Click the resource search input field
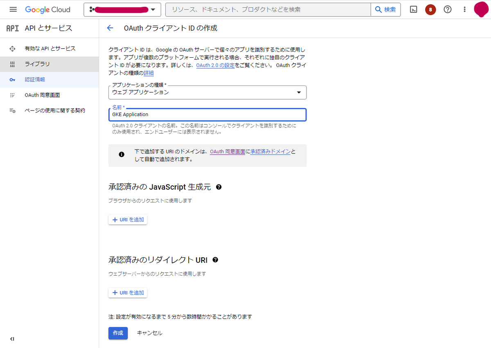Image resolution: width=491 pixels, height=348 pixels. [x=268, y=9]
